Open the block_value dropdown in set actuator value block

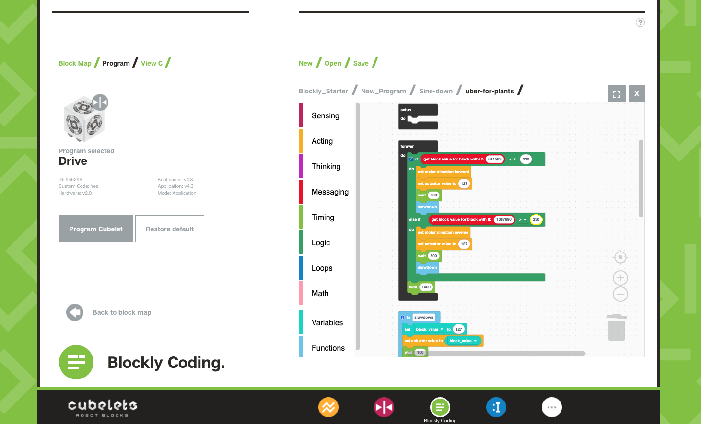point(463,341)
